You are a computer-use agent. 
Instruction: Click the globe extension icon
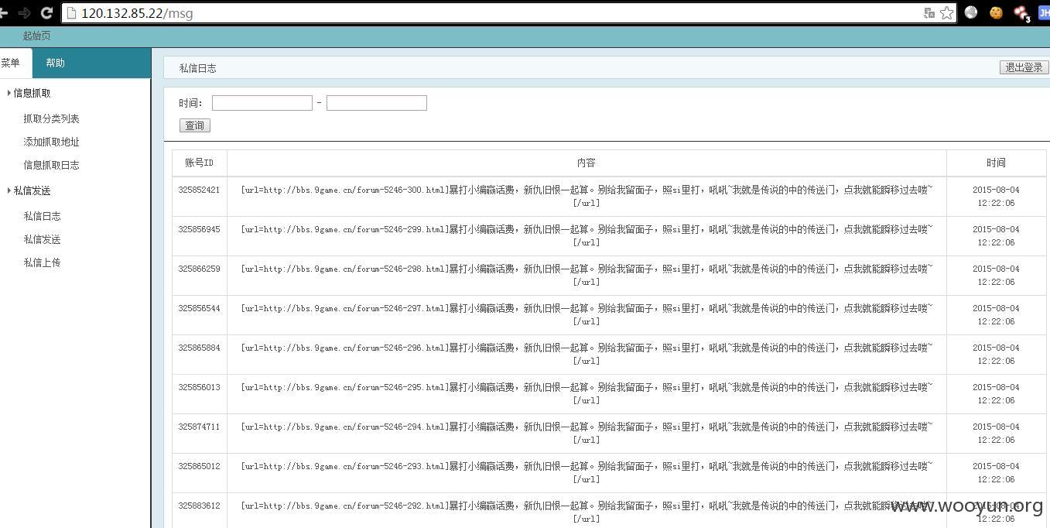coord(971,12)
